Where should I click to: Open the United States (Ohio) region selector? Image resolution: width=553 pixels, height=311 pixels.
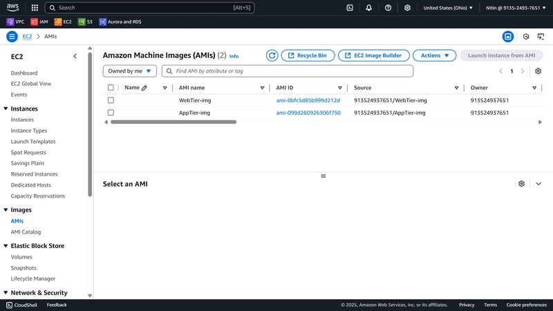[448, 8]
